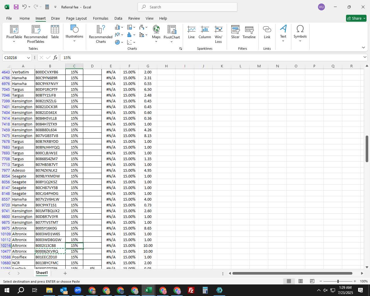This screenshot has width=370, height=296.
Task: Show hidden system tray icons
Action: coord(319,290)
